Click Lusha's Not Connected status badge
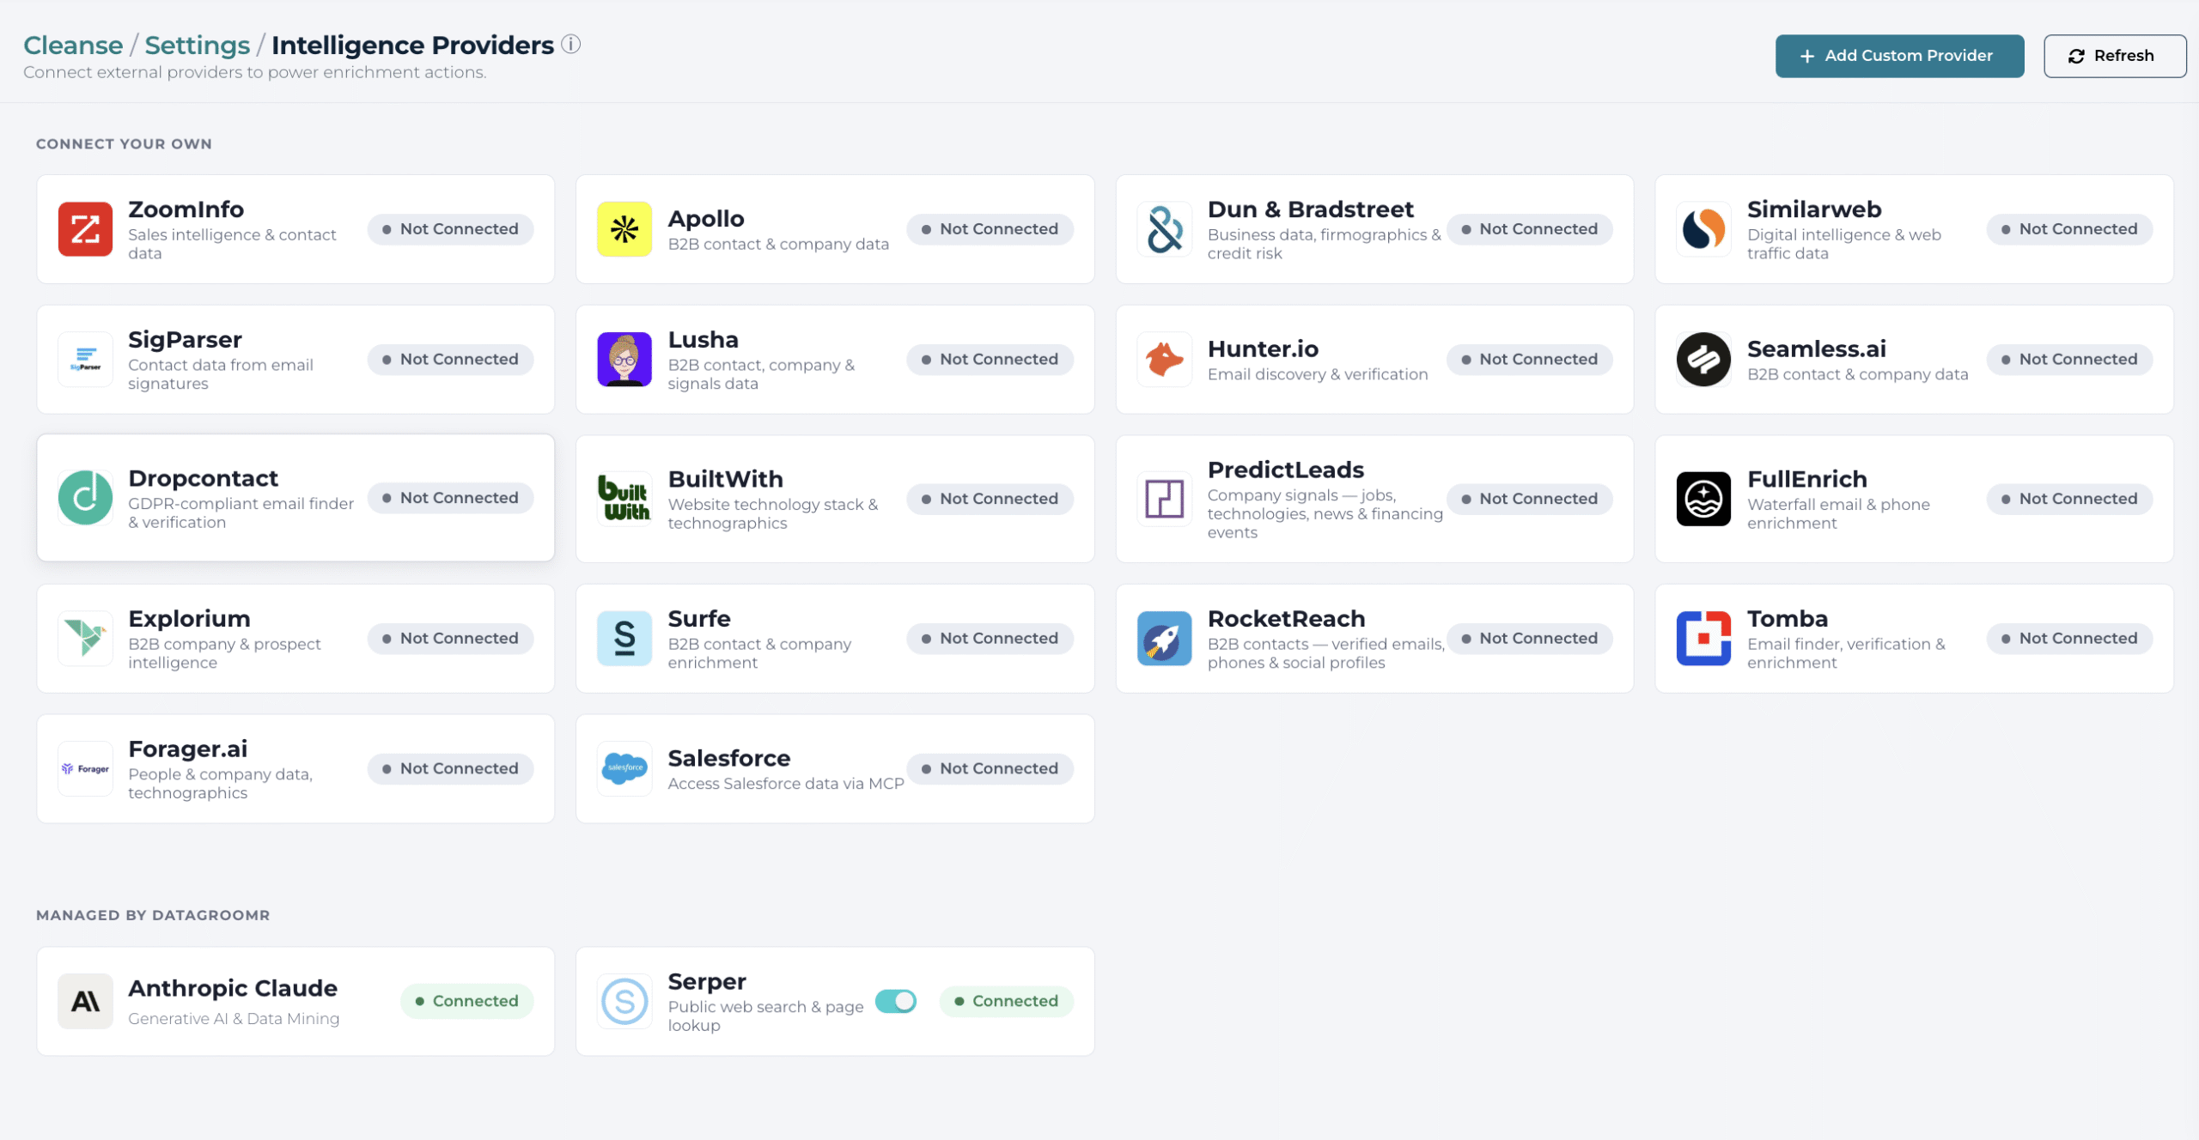 tap(990, 360)
